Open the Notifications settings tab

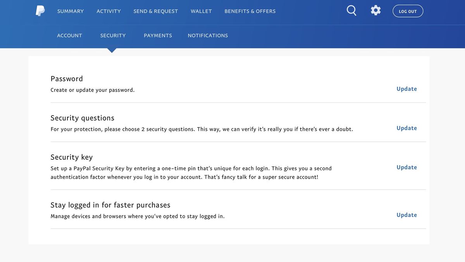208,35
